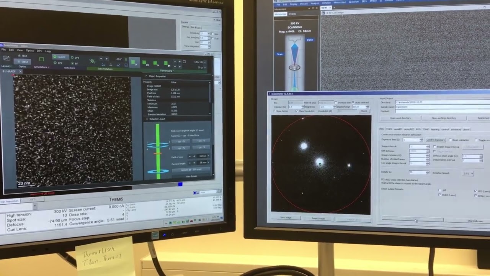Click the scan rotation icon

92,61
